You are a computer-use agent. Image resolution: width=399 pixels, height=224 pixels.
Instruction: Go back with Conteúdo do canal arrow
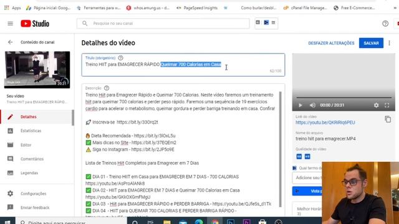point(10,42)
